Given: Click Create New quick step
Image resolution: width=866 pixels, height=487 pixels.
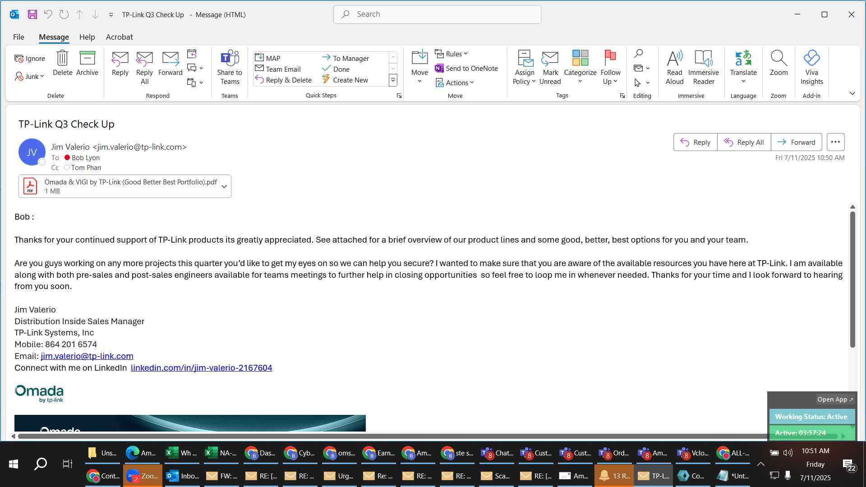Looking at the screenshot, I should (345, 80).
